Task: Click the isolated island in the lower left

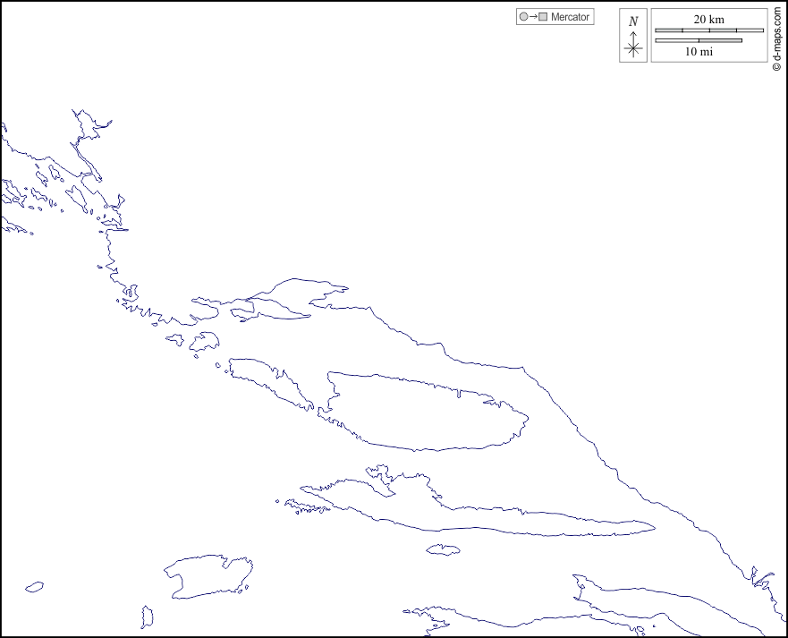Action: pos(208,574)
